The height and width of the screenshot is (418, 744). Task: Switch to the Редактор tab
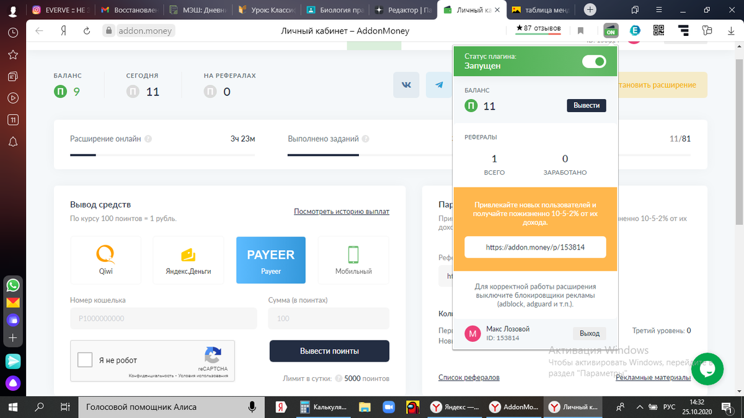point(402,10)
